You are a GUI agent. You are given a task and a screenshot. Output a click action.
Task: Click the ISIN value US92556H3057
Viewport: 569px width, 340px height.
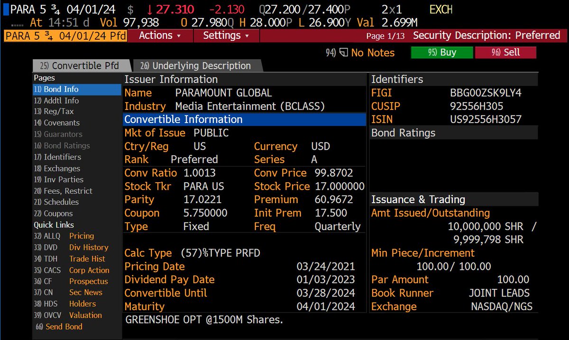pos(486,119)
